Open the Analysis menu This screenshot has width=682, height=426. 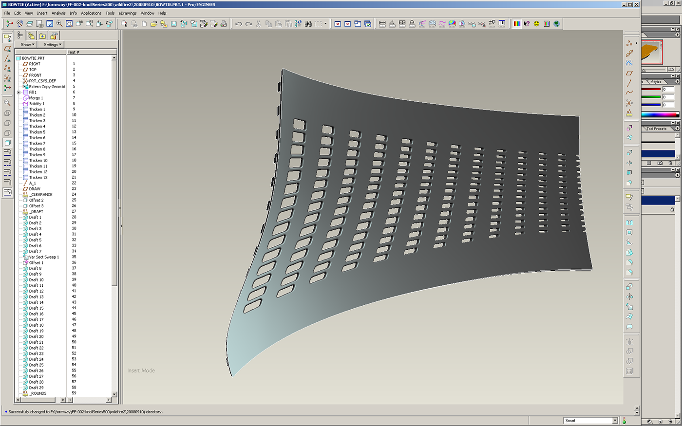click(x=58, y=13)
